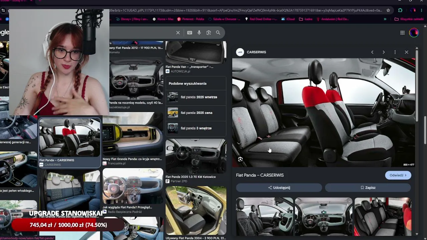Close the image preview panel

[406, 52]
